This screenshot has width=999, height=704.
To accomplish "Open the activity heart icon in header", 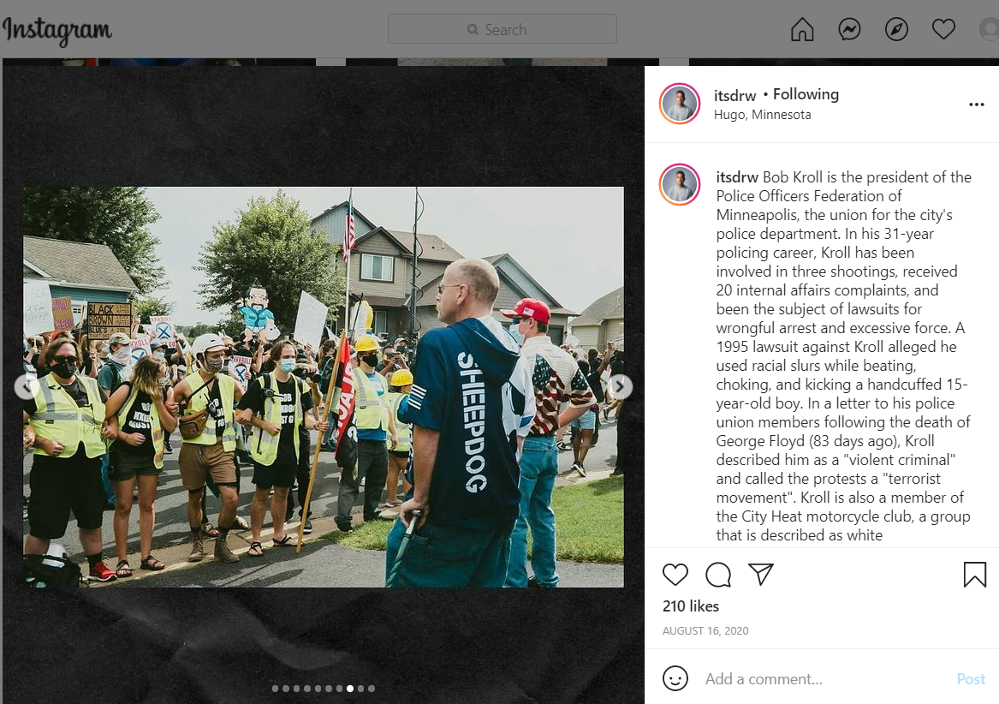I will tap(943, 29).
